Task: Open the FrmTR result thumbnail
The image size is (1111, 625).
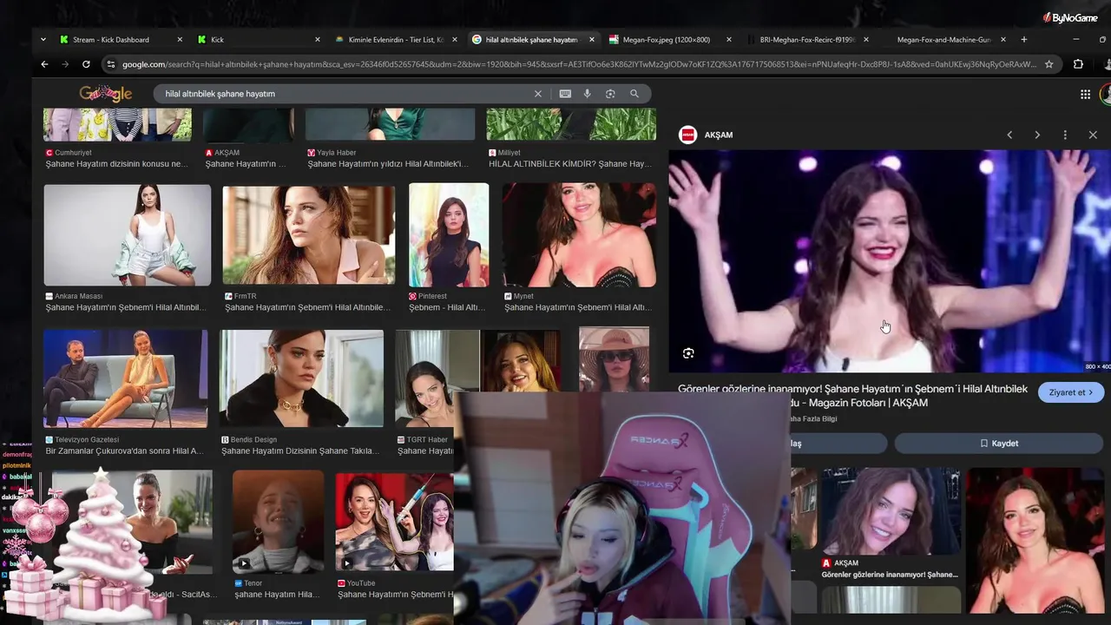Action: tap(308, 235)
